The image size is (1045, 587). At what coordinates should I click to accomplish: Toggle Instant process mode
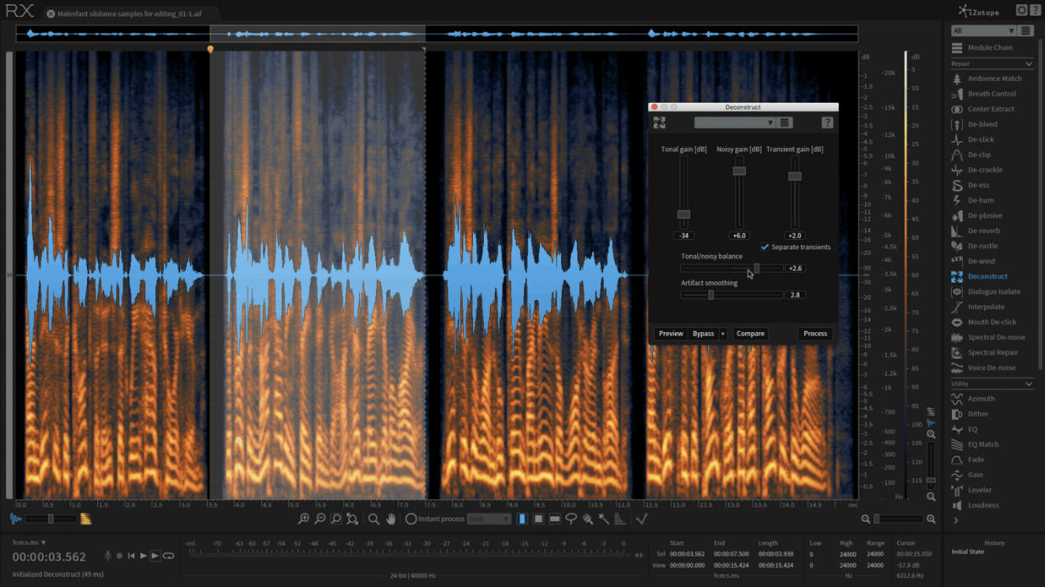coord(411,519)
